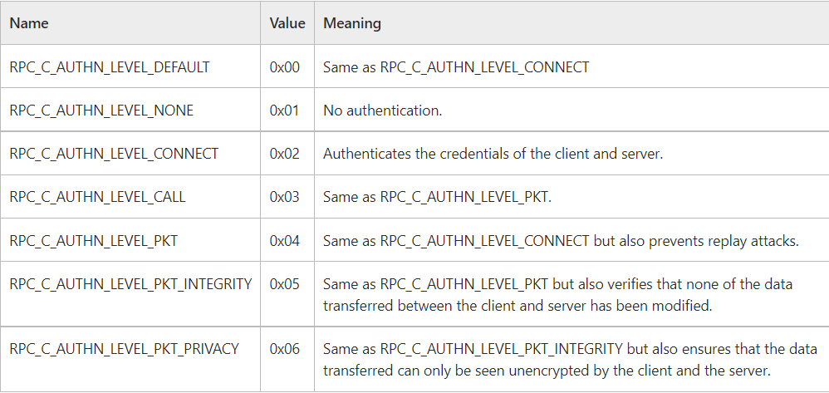The image size is (829, 393).
Task: Select RPC_C_AUTHN_LEVEL_PKT_INTEGRITY name cell
Action: pos(130,294)
